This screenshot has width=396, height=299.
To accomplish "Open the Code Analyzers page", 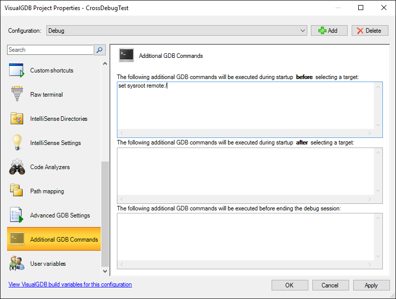I will (54, 167).
